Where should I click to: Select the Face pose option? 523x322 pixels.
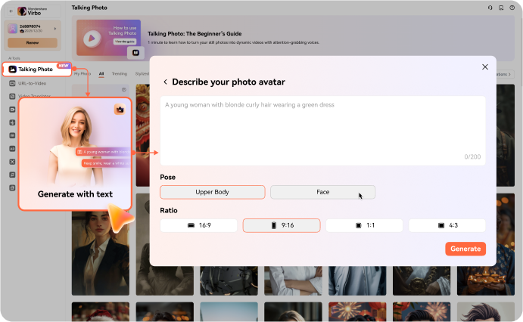pos(322,192)
